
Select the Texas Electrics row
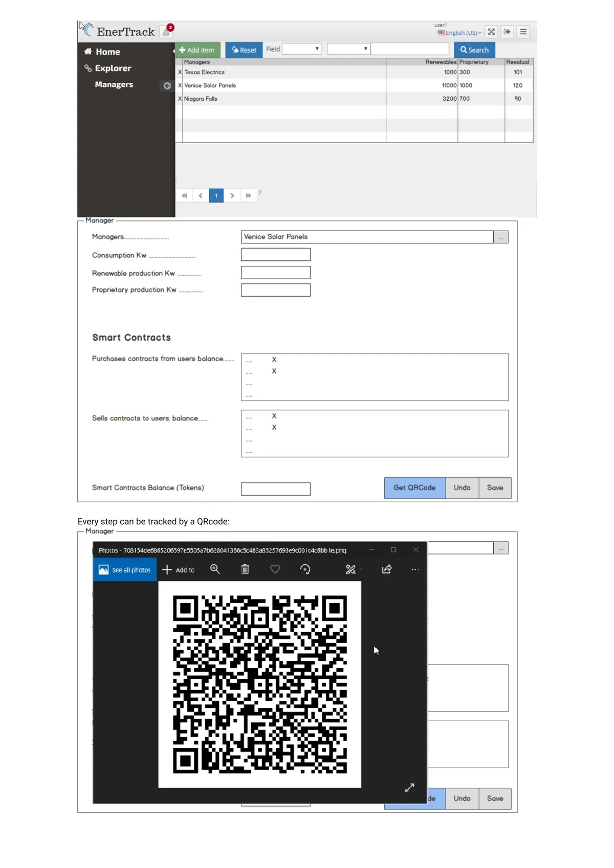[354, 72]
